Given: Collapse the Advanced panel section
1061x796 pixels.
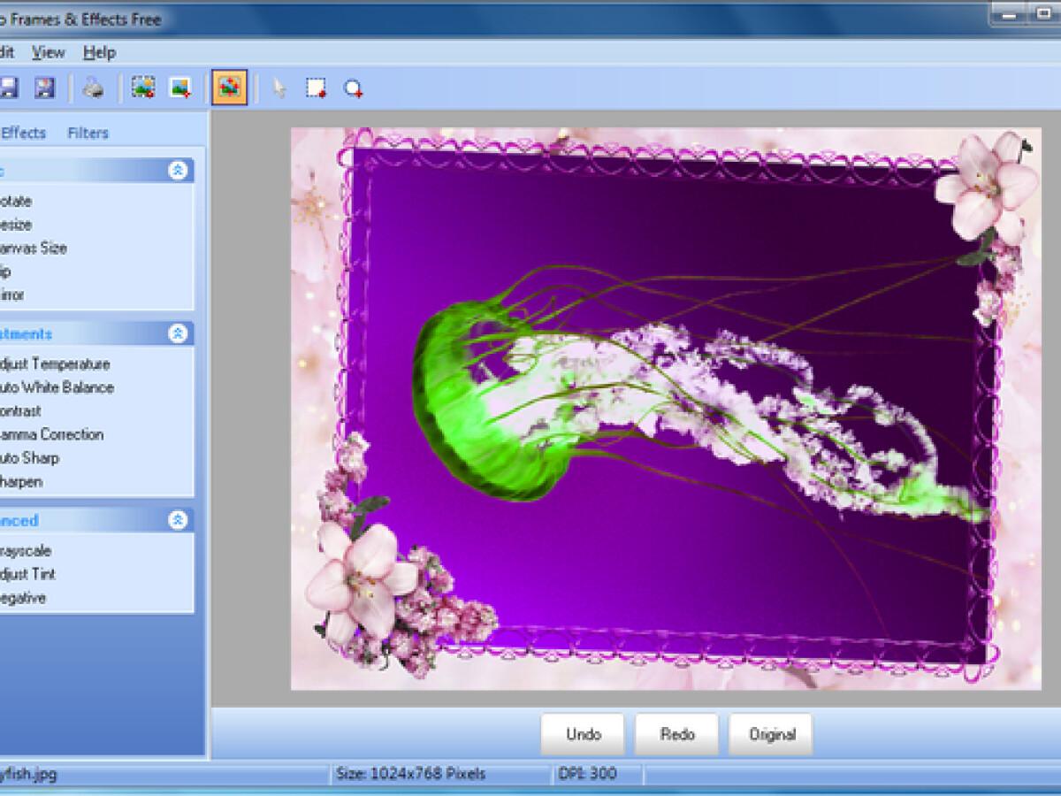Looking at the screenshot, I should (178, 520).
